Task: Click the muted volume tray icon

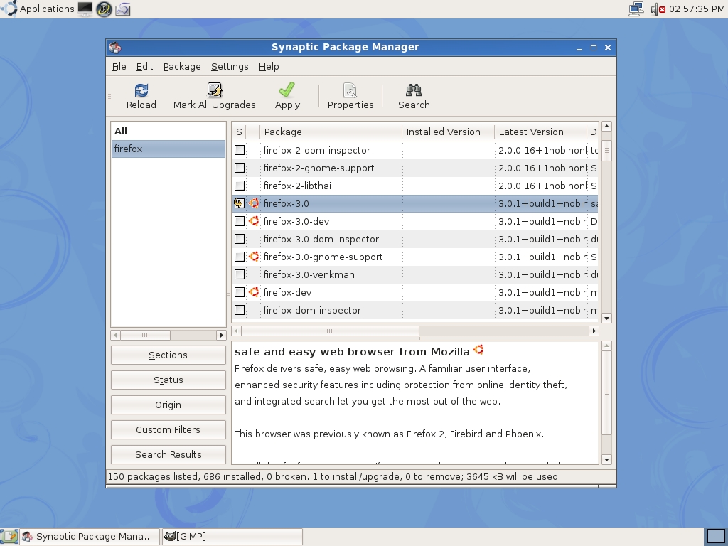Action: pos(658,9)
